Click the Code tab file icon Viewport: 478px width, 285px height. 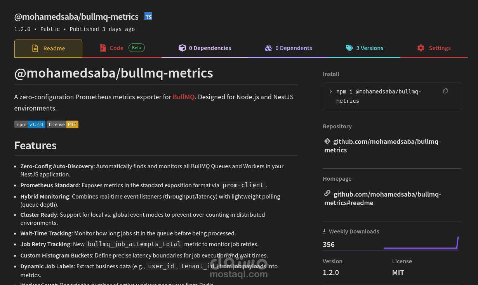coord(103,48)
